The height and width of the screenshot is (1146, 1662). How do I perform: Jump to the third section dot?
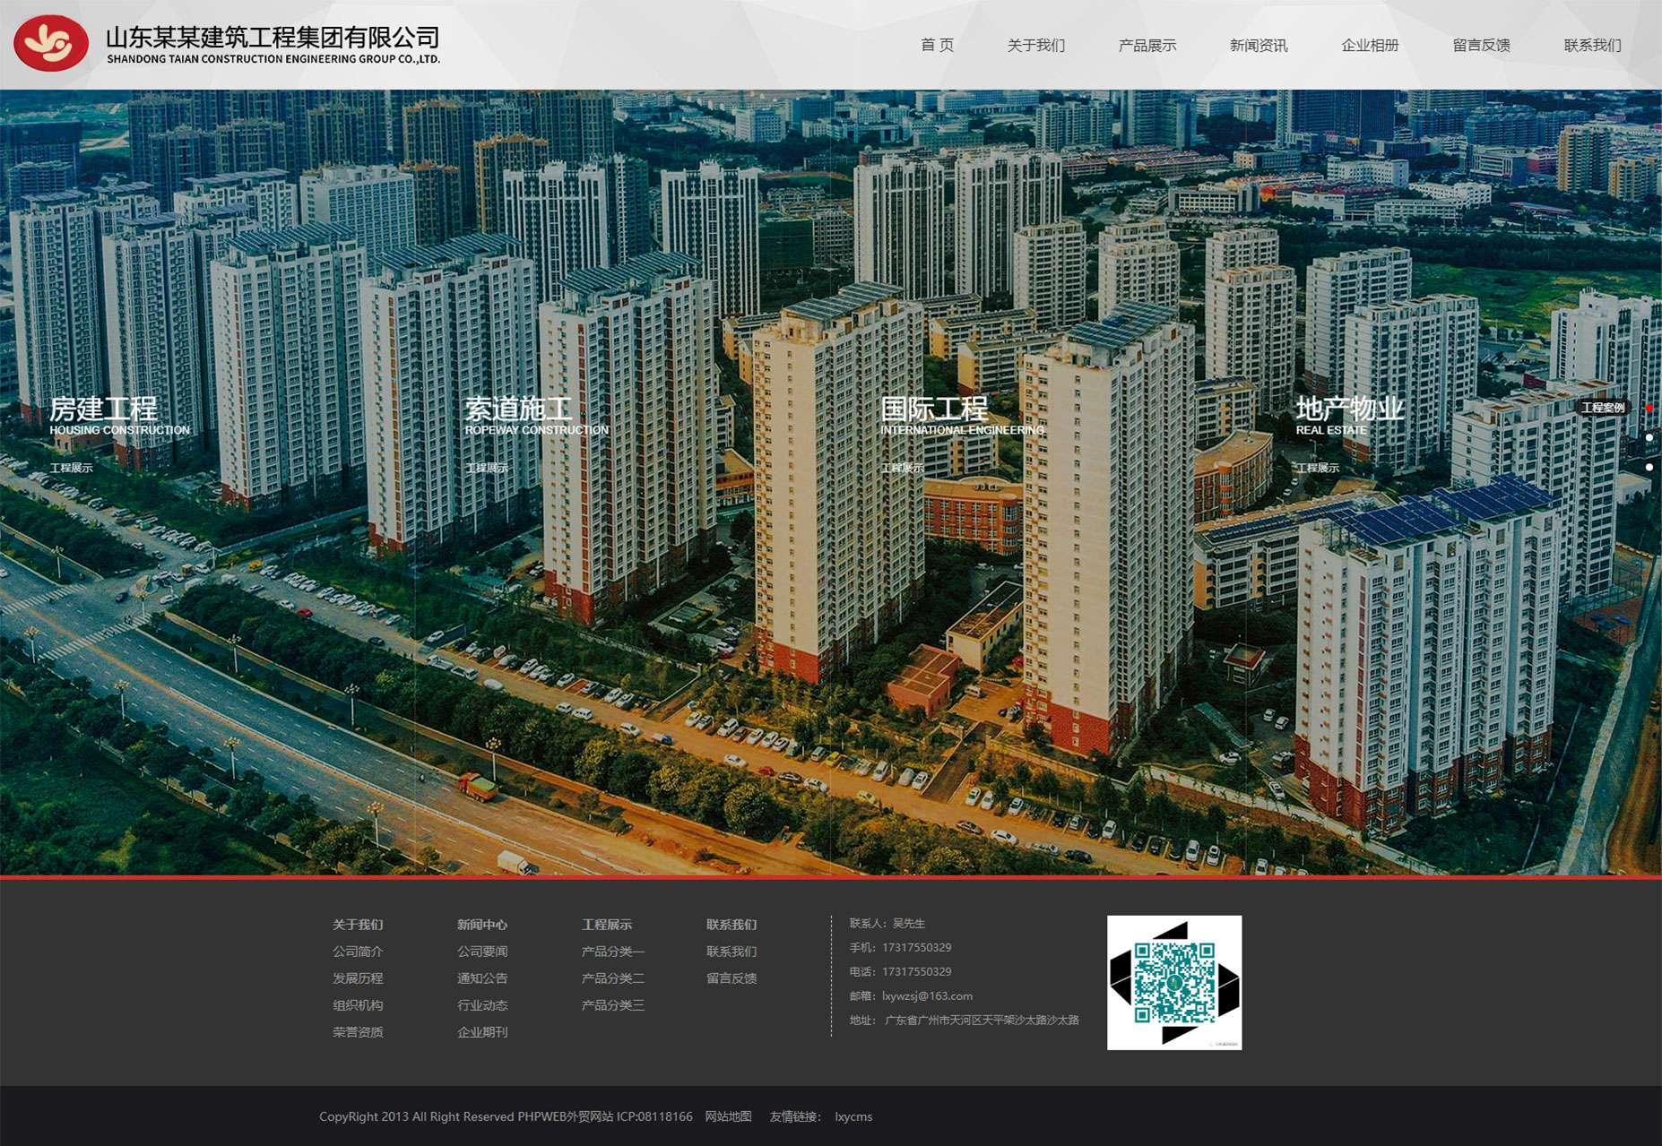click(1649, 467)
